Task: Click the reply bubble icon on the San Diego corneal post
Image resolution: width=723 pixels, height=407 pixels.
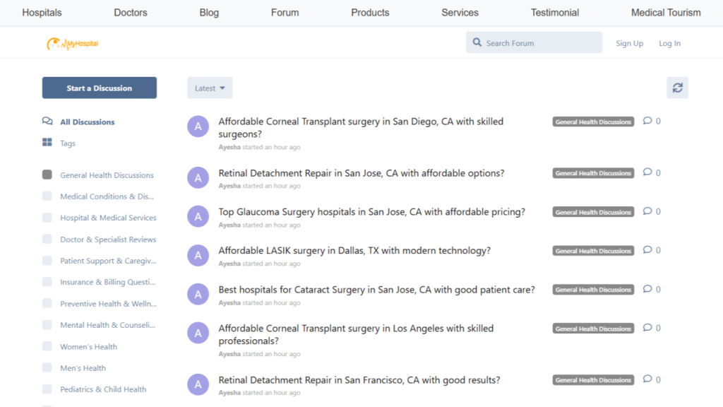Action: pos(647,121)
